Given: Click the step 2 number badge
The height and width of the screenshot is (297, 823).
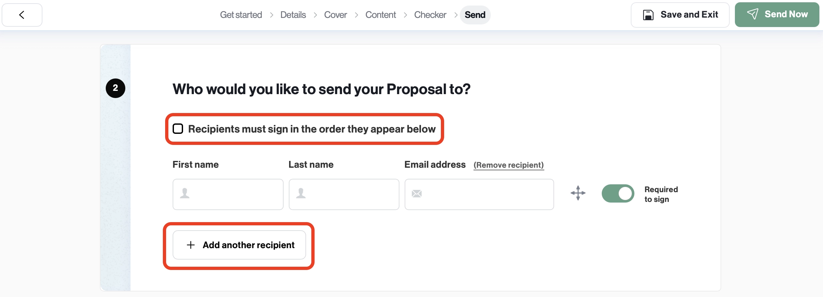Looking at the screenshot, I should click(116, 88).
